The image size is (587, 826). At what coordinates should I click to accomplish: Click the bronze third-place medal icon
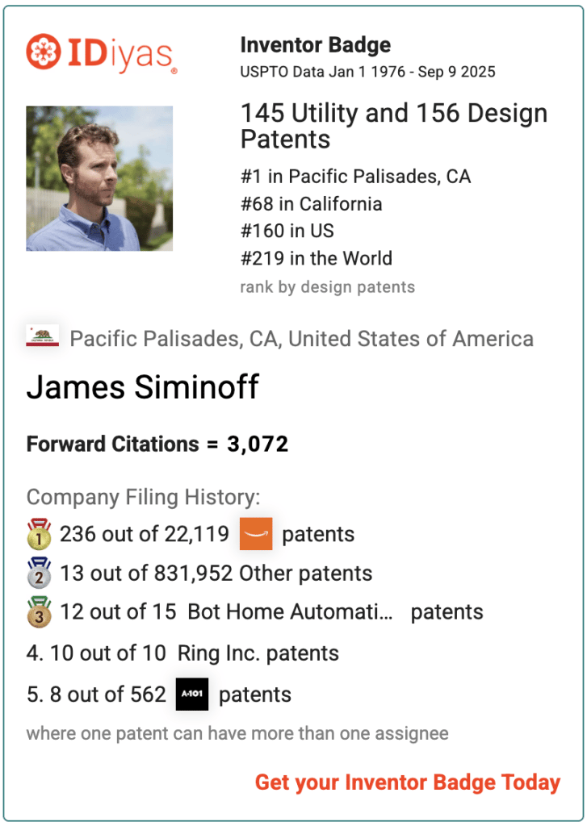pos(39,611)
